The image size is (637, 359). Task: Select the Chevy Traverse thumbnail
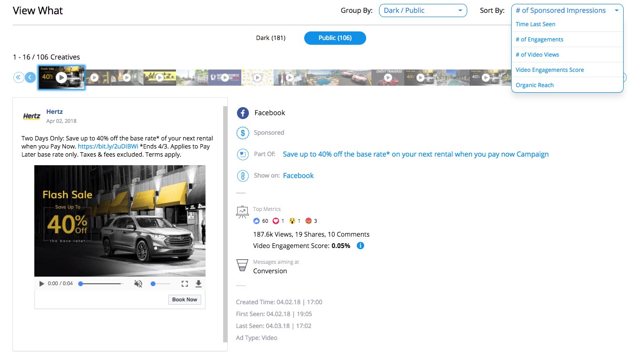click(x=388, y=77)
